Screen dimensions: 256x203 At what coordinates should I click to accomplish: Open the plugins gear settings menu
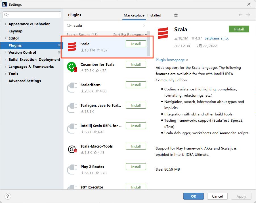click(176, 15)
